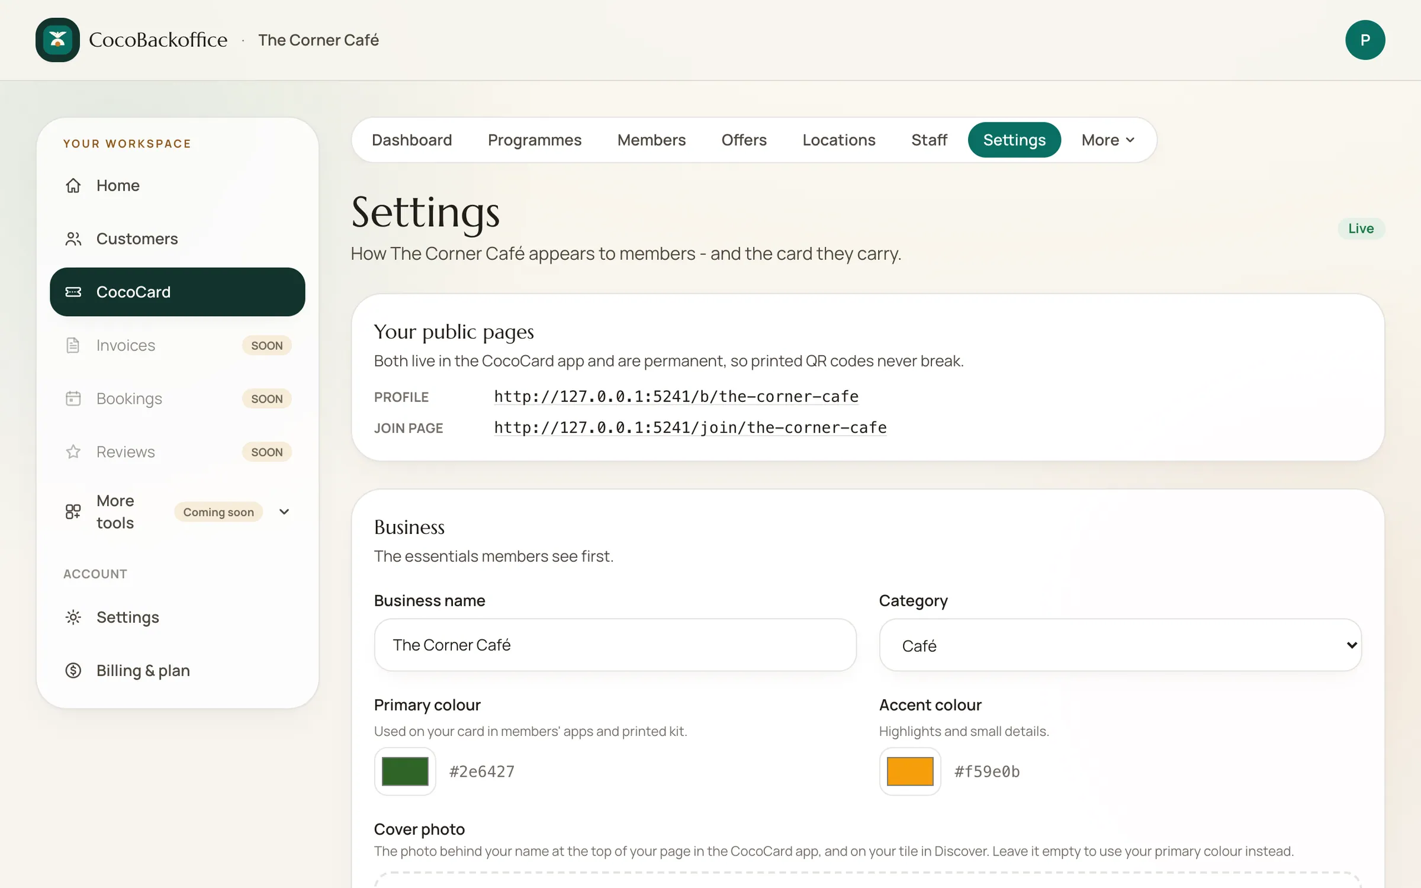
Task: Open the Category dropdown showing Café
Action: click(1120, 645)
